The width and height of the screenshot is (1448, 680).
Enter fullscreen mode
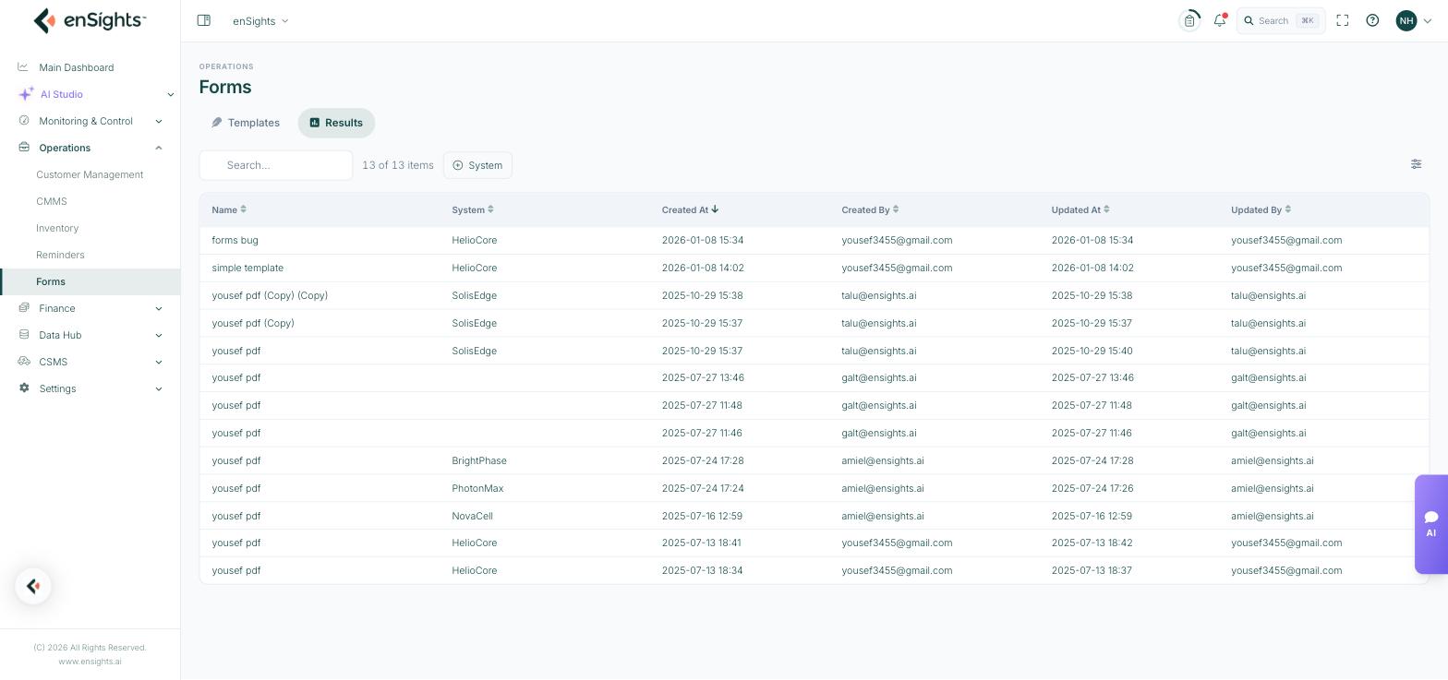1343,20
